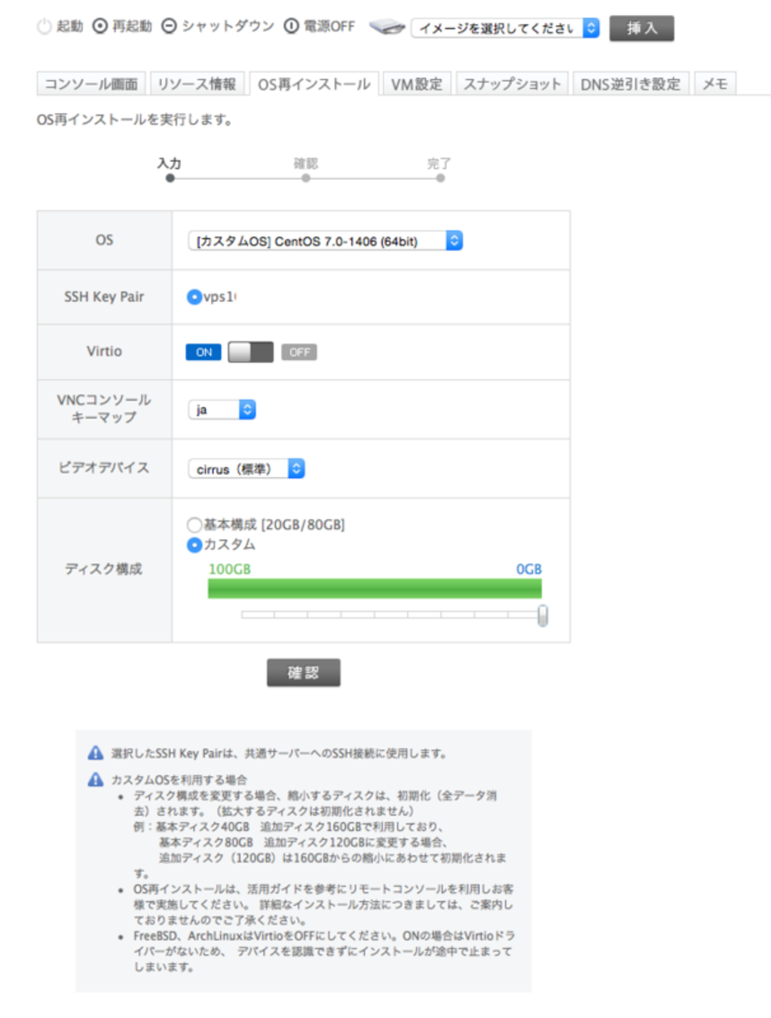Click the 入力 step marker dot

pyautogui.click(x=170, y=178)
